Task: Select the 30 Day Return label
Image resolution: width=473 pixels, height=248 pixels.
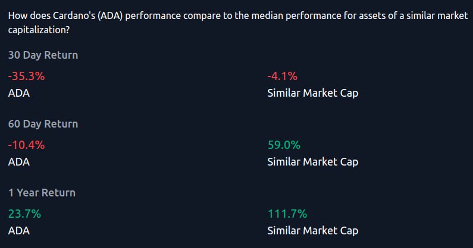Action: pyautogui.click(x=43, y=55)
